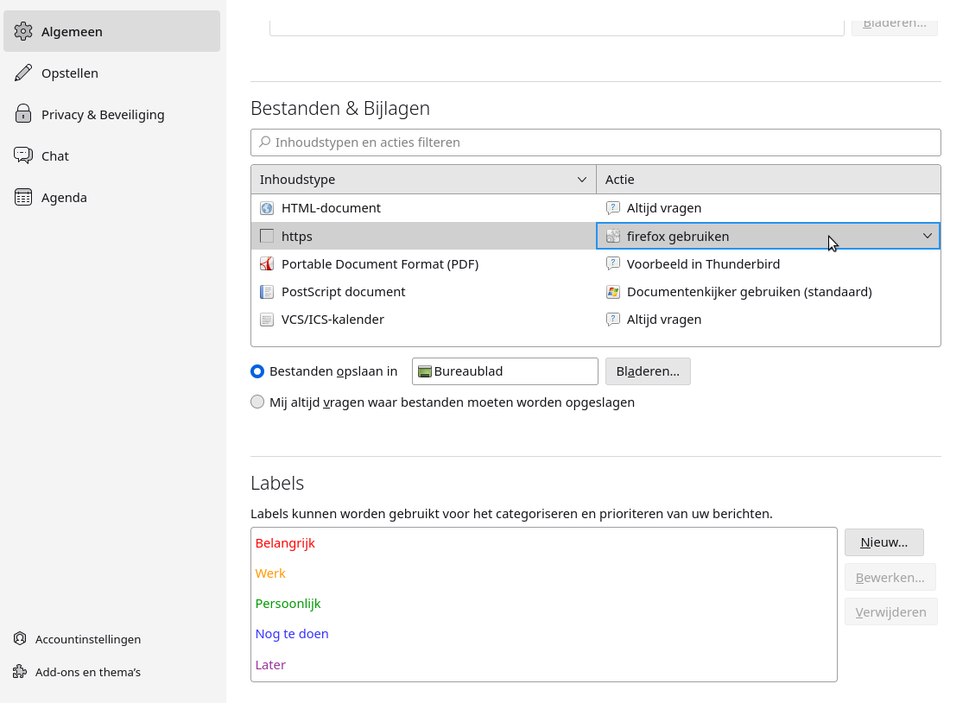
Task: Click the Accountinstellingen icon
Action: [20, 639]
